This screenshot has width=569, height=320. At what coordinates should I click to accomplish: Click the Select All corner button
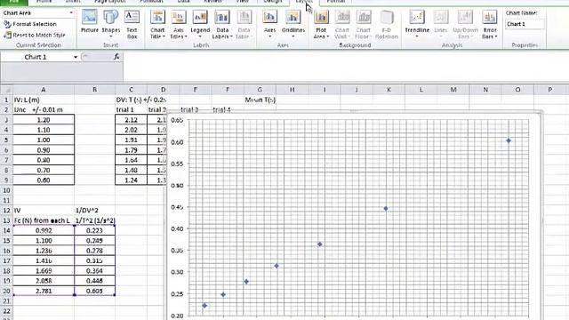6,90
